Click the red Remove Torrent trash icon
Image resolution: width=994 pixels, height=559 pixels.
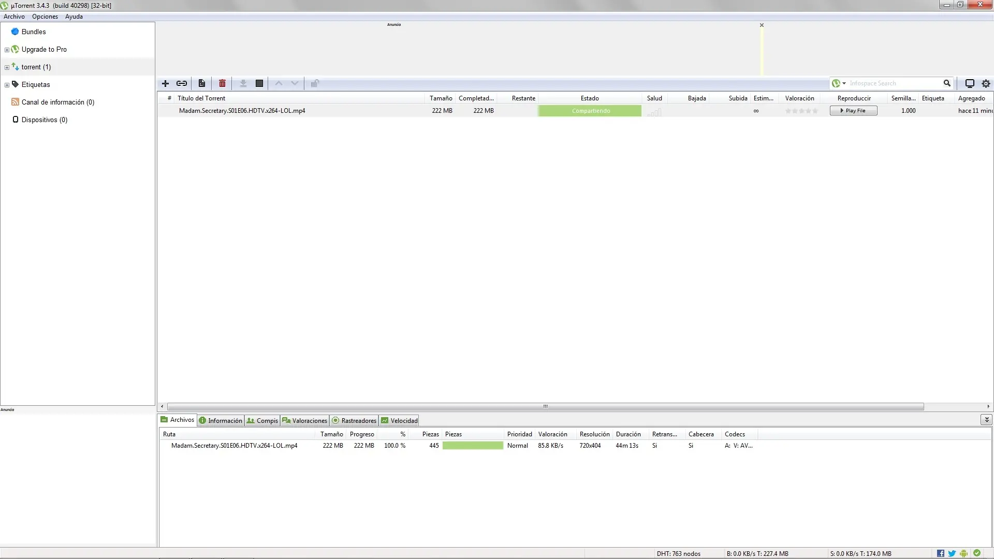pyautogui.click(x=222, y=83)
